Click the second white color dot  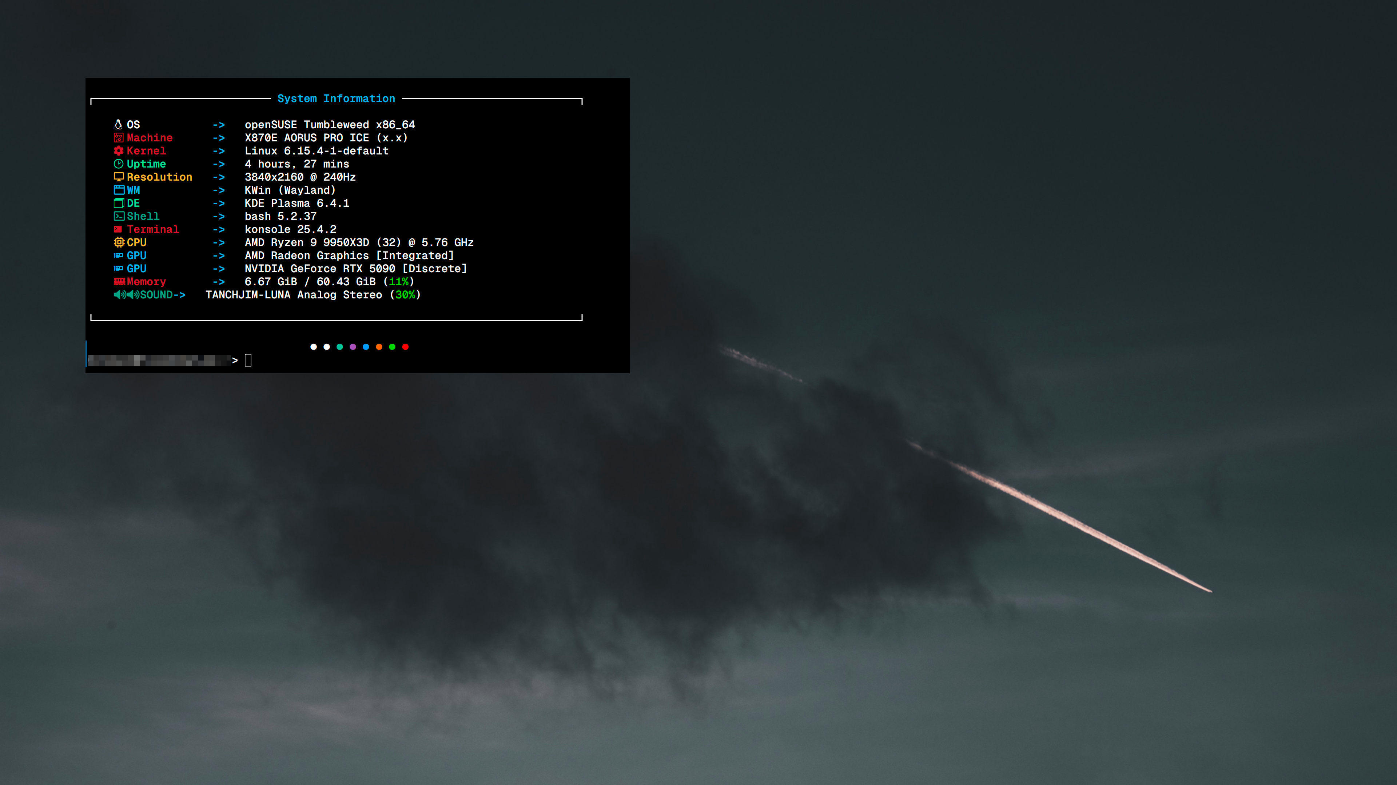326,347
